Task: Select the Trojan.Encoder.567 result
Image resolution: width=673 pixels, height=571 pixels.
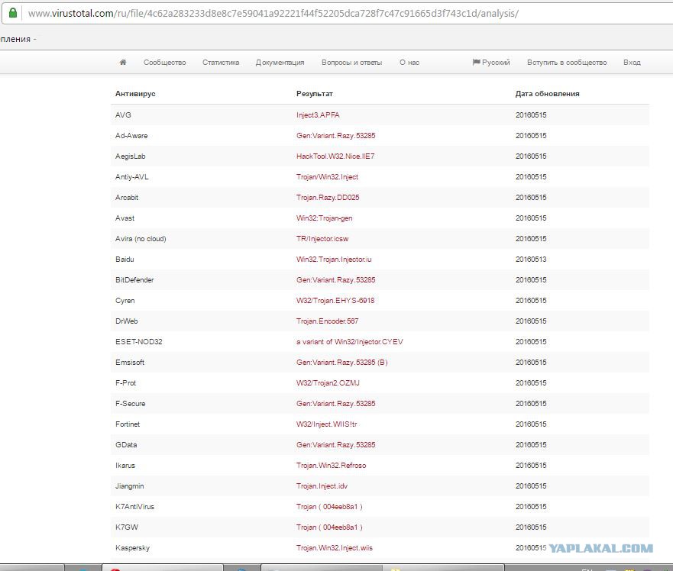Action: click(x=328, y=321)
